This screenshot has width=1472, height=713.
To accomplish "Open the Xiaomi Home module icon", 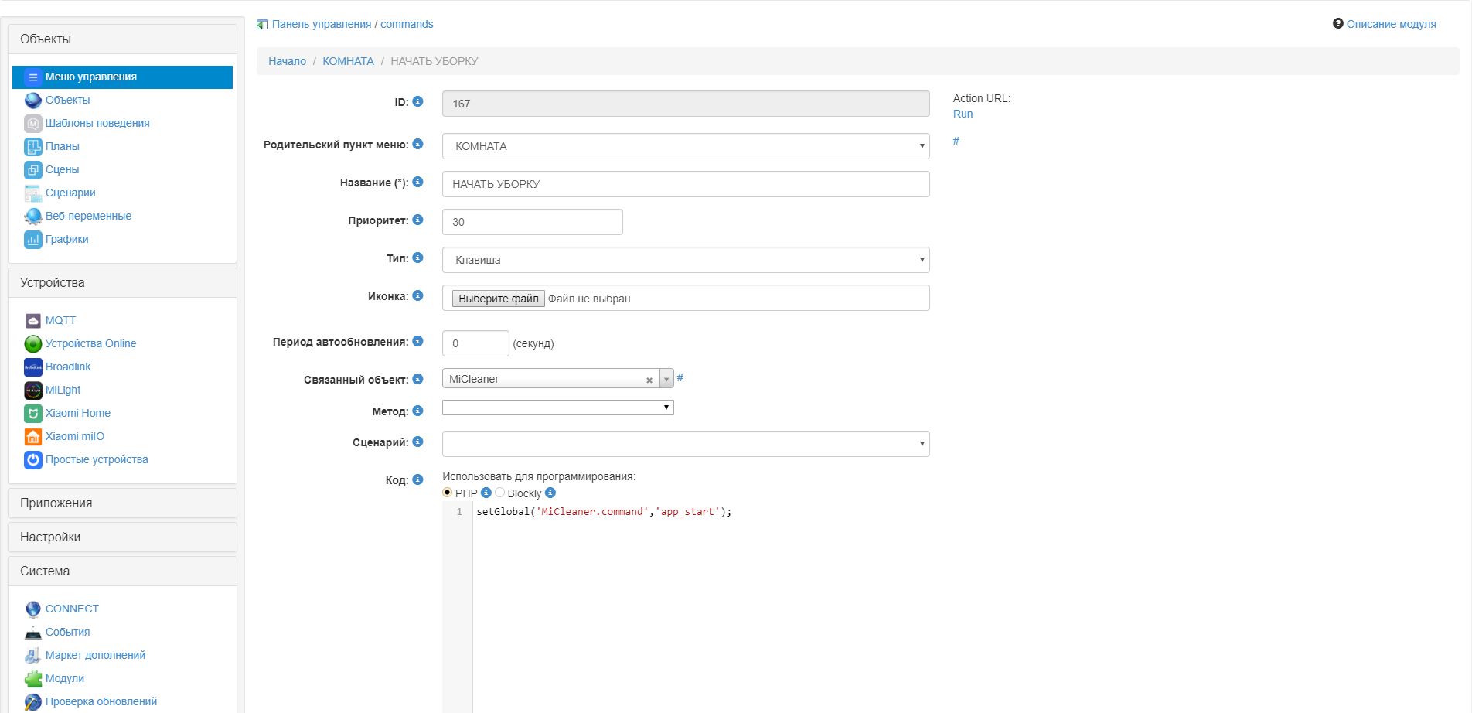I will (32, 414).
